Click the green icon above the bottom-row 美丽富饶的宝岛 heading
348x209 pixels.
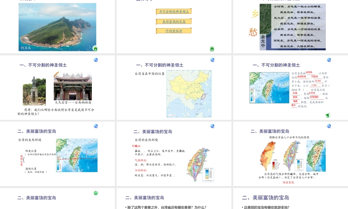click(x=96, y=193)
